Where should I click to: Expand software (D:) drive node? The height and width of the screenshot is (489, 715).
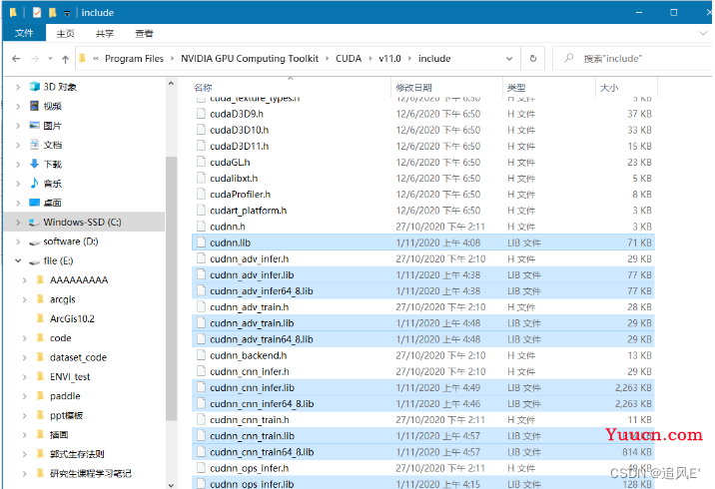pos(18,242)
